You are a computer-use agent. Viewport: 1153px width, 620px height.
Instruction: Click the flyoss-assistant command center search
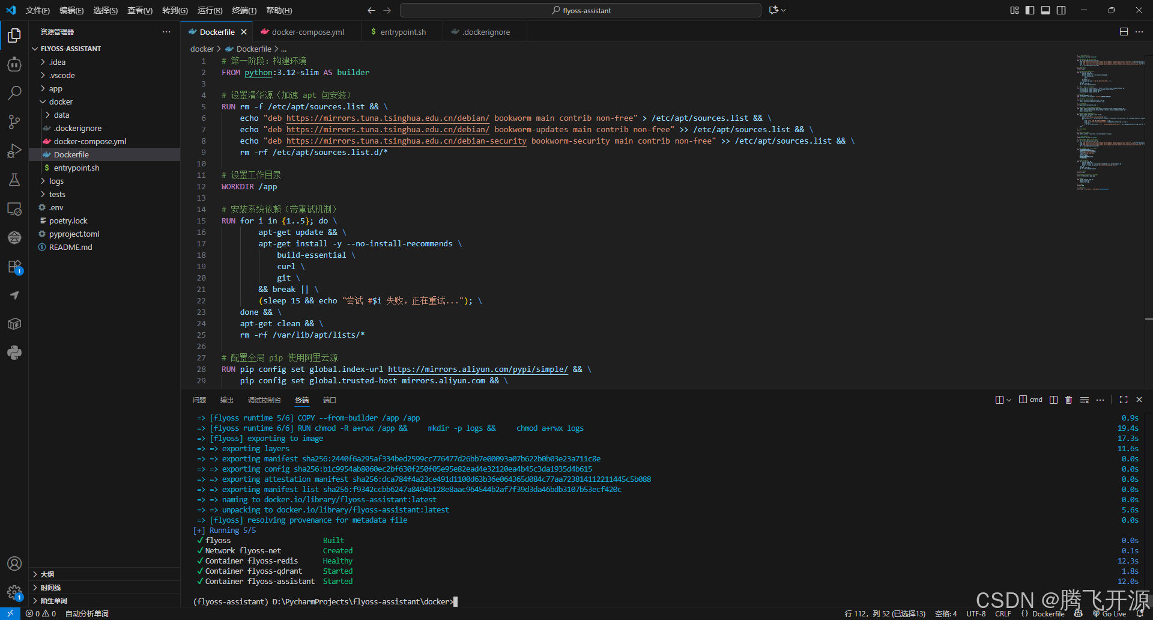[581, 10]
